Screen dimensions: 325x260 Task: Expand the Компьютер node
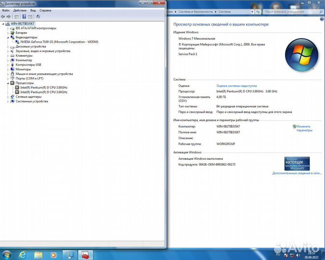8,60
